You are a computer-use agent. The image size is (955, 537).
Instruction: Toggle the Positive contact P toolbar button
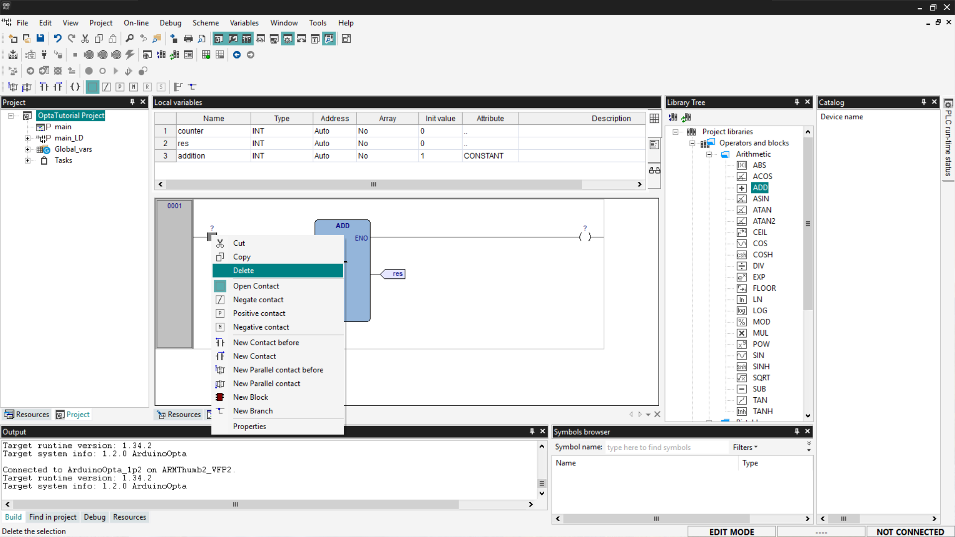pyautogui.click(x=120, y=87)
